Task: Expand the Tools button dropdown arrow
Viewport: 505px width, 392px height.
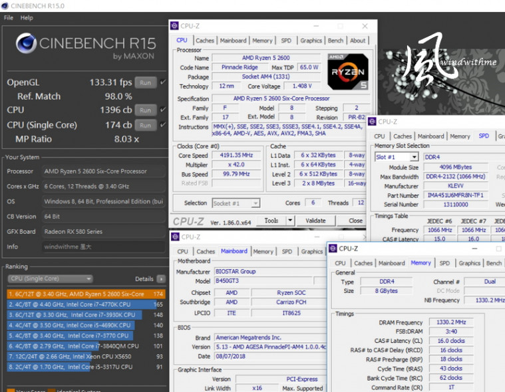Action: [x=289, y=221]
